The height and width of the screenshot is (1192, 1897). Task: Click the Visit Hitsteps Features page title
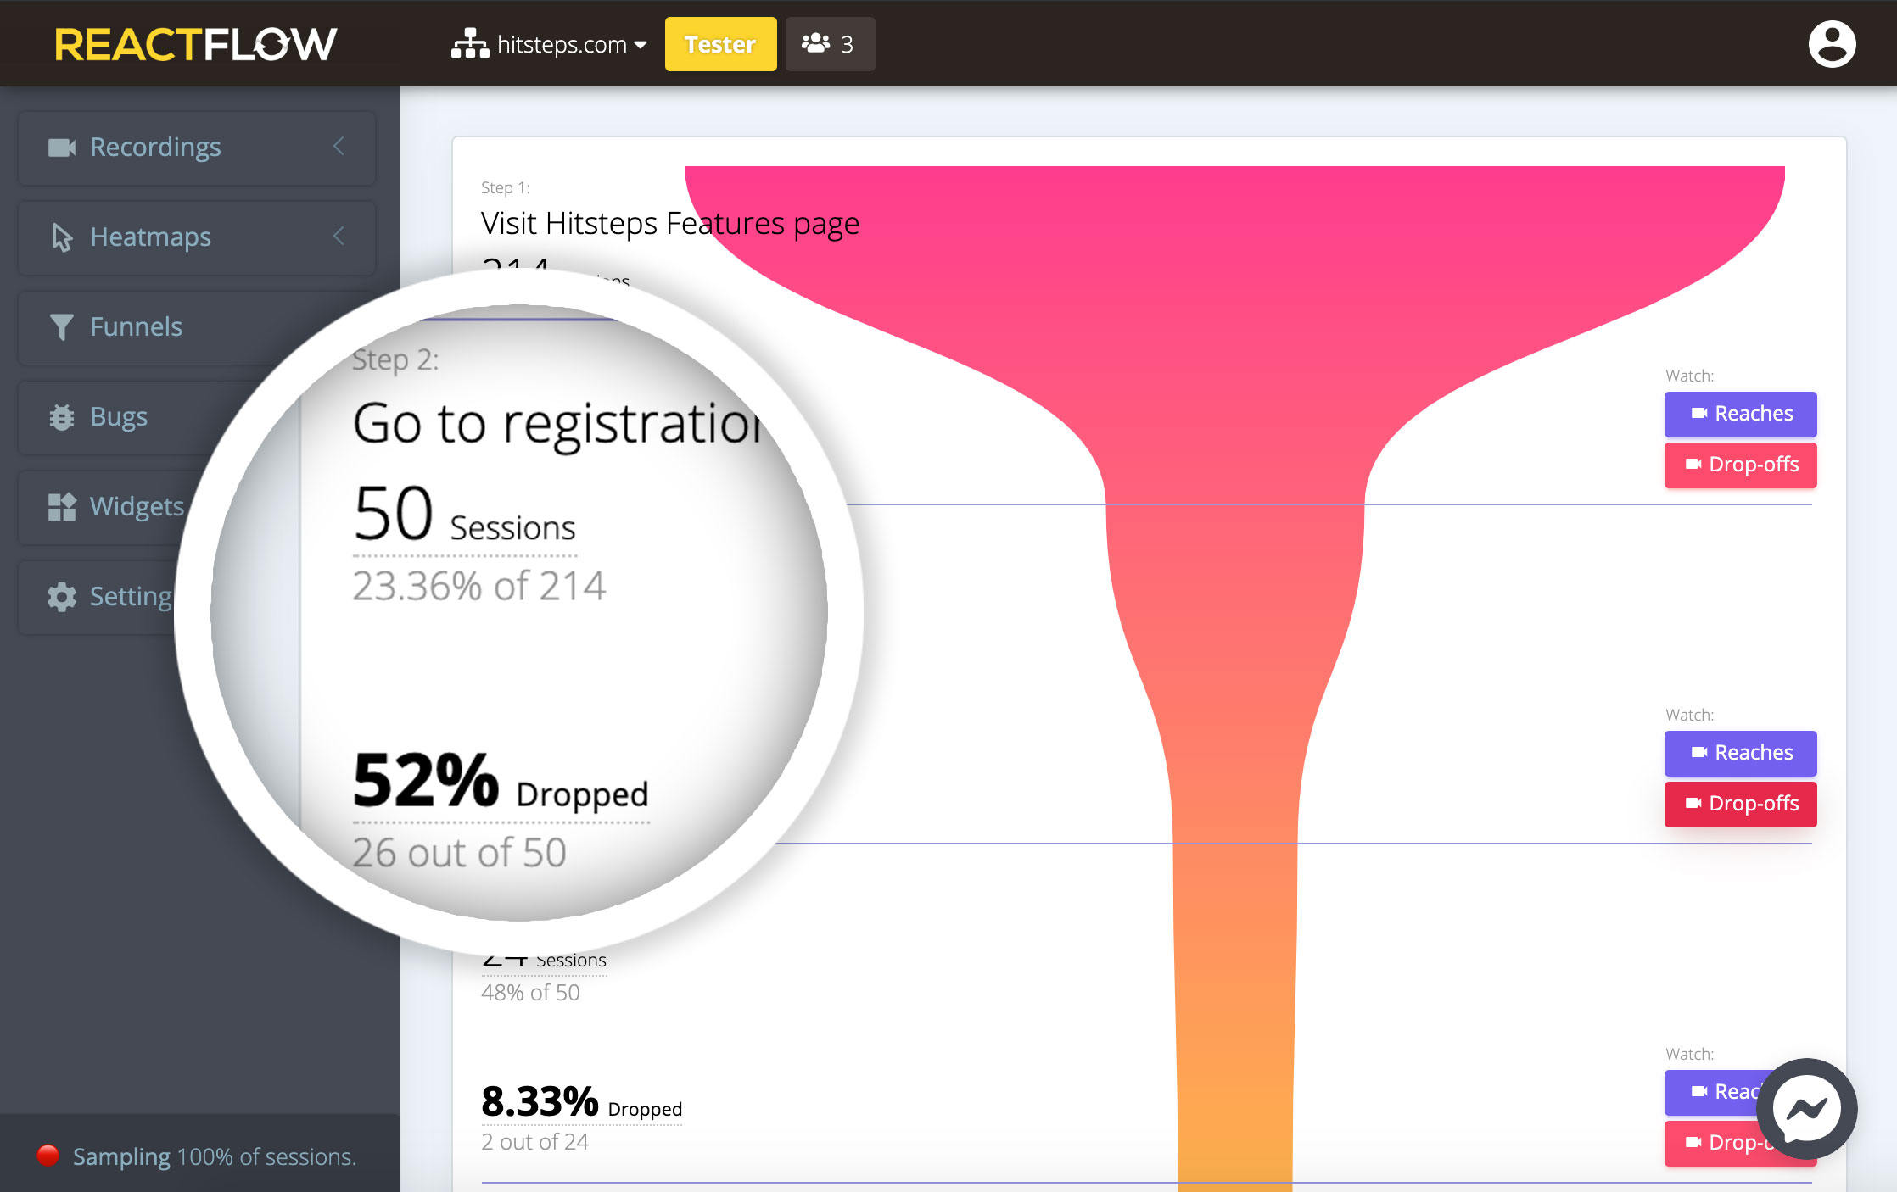point(670,224)
